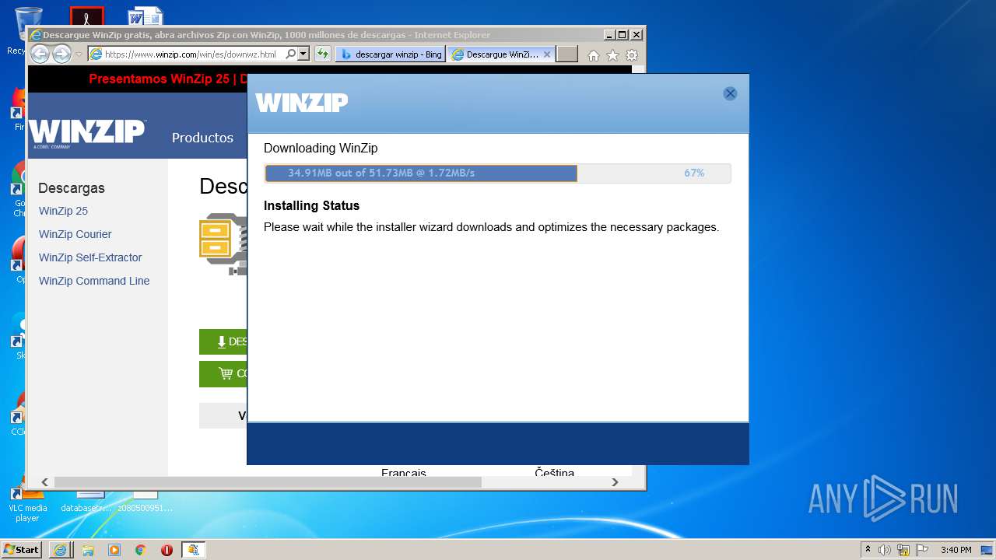Click the Internet Explorer forward arrow
996x560 pixels.
[61, 54]
